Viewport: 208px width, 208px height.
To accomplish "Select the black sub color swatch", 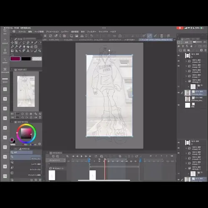I will pyautogui.click(x=26, y=59).
